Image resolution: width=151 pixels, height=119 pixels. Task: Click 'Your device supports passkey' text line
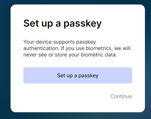point(60,42)
